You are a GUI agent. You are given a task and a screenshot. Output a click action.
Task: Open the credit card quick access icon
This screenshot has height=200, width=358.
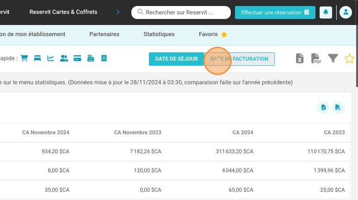(77, 58)
